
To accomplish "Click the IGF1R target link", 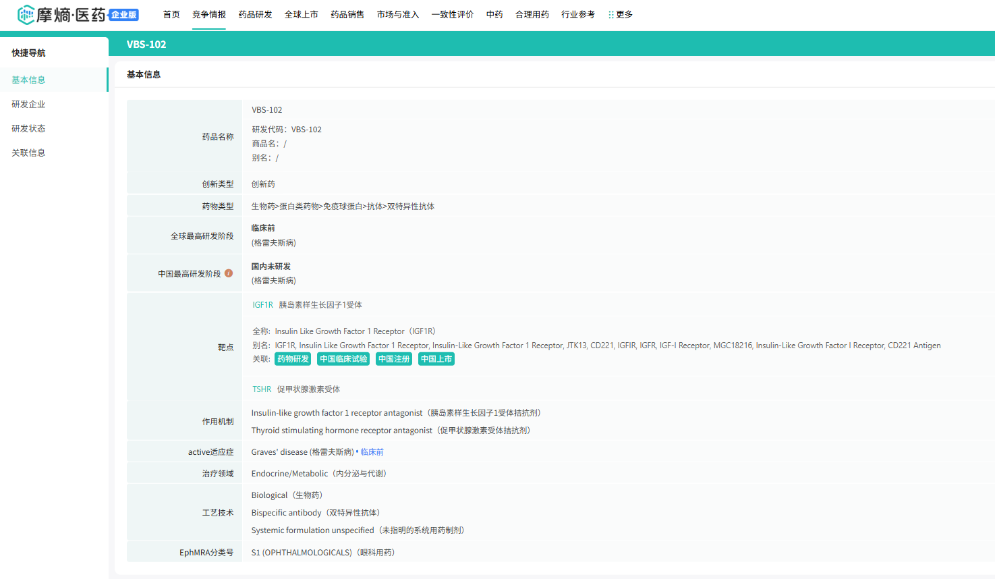I will (262, 305).
